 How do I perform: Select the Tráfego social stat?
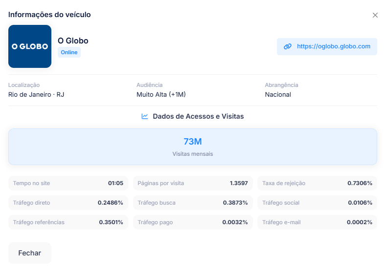coord(317,203)
